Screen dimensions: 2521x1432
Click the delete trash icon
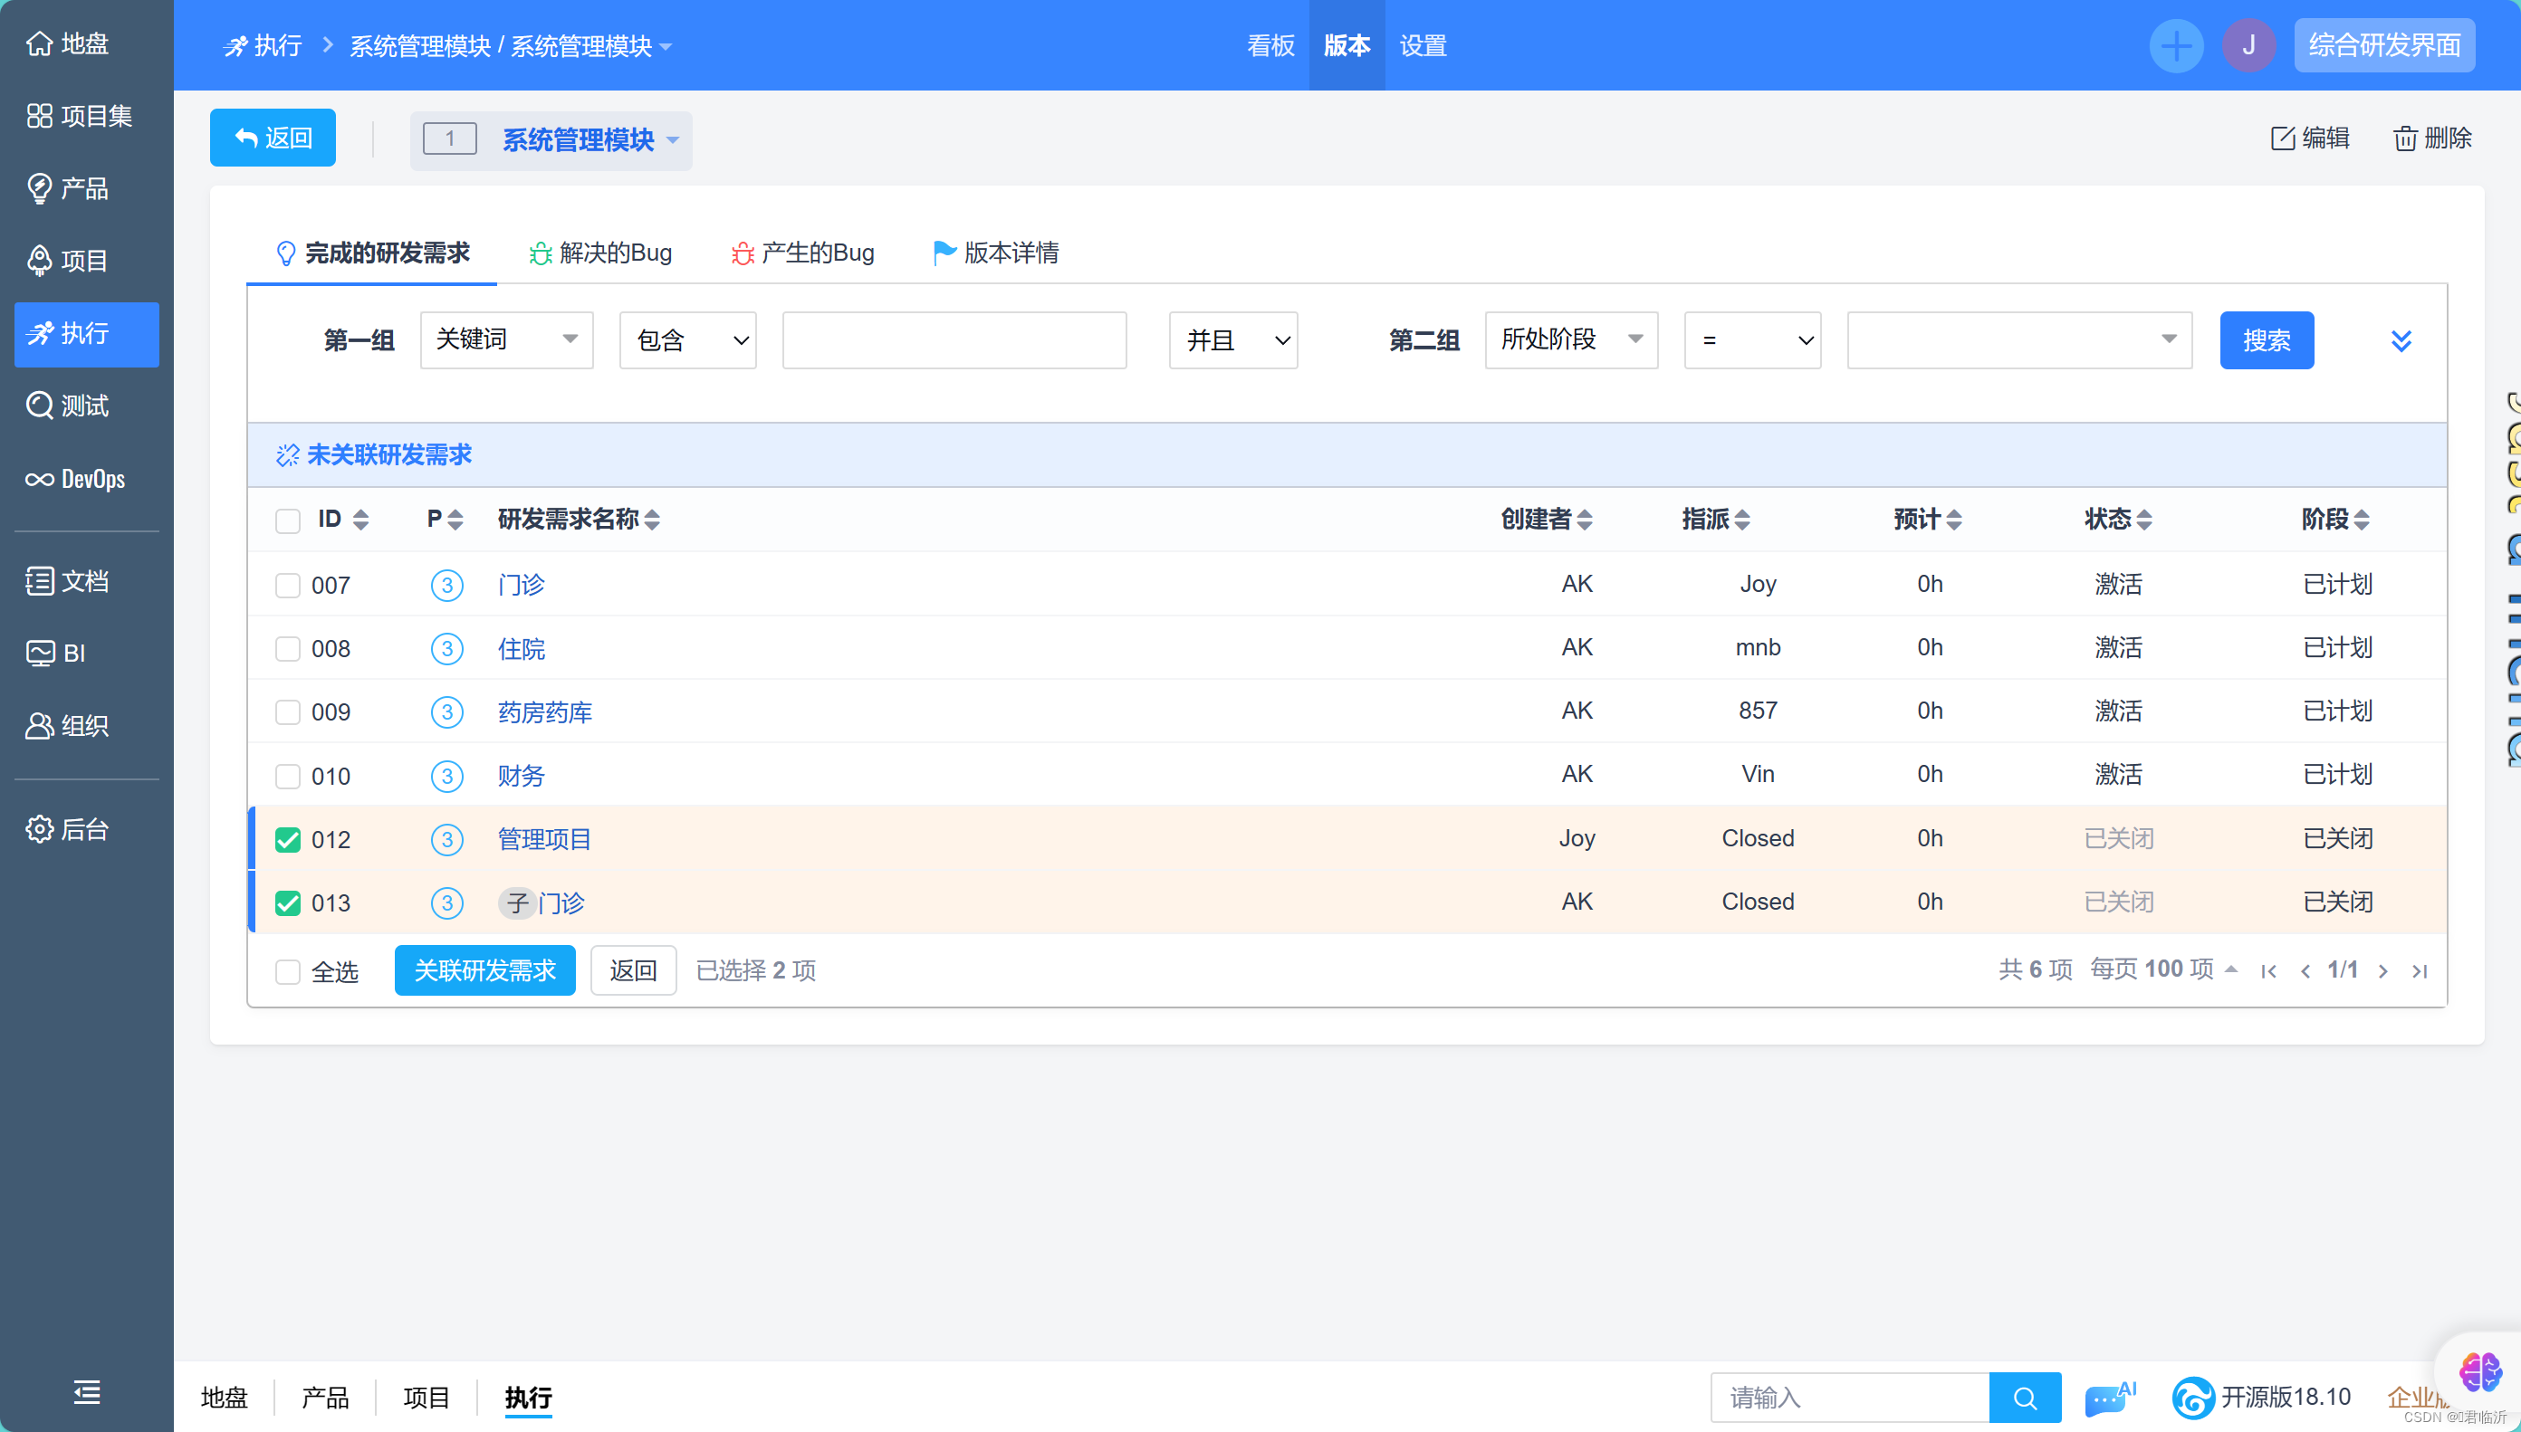2405,138
